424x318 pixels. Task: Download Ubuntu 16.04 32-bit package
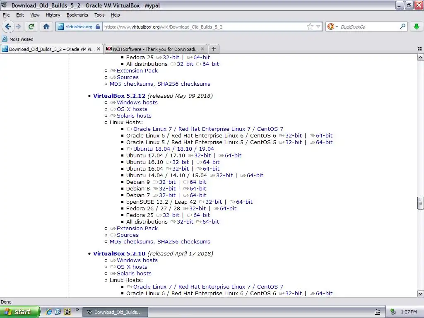coord(181,169)
